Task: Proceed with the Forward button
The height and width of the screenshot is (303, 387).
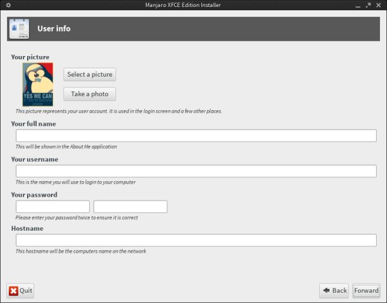Action: [366, 291]
